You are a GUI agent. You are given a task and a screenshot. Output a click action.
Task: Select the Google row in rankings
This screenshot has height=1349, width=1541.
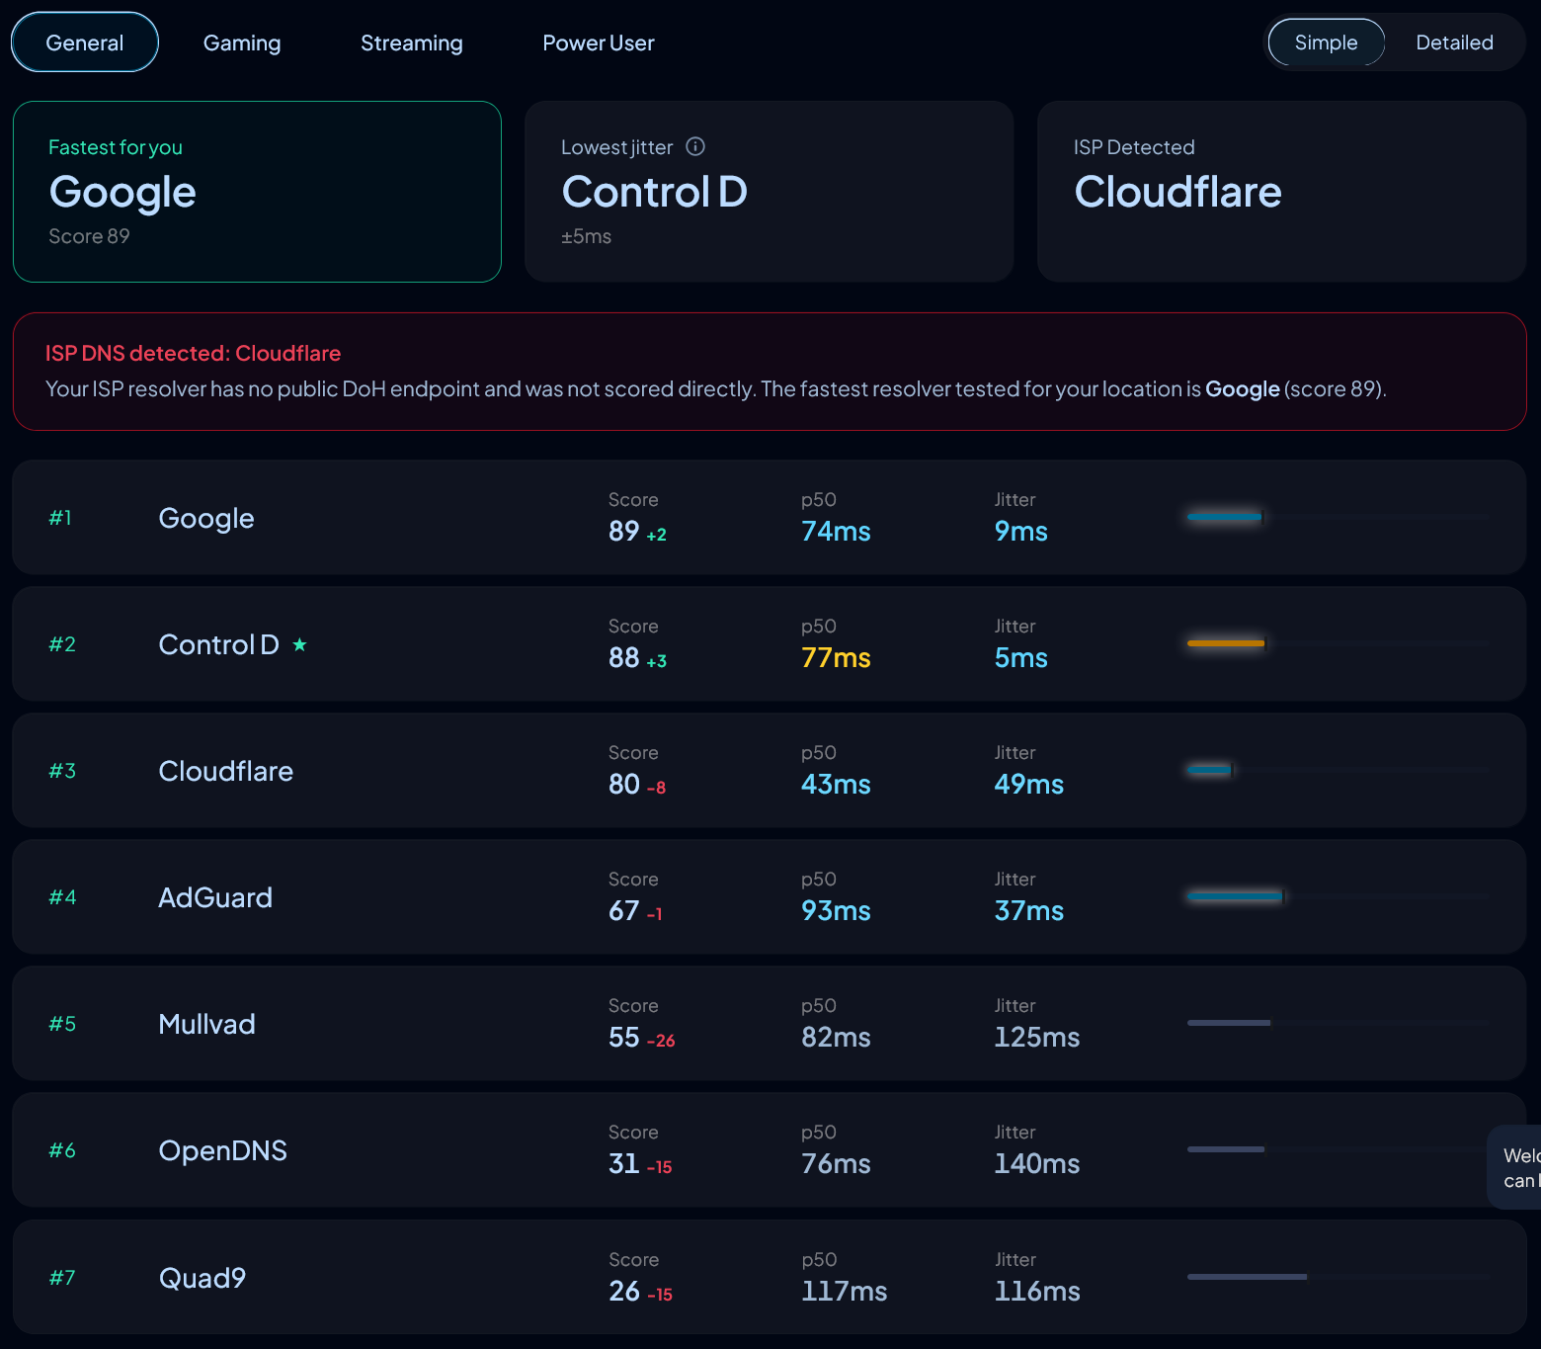tap(770, 517)
